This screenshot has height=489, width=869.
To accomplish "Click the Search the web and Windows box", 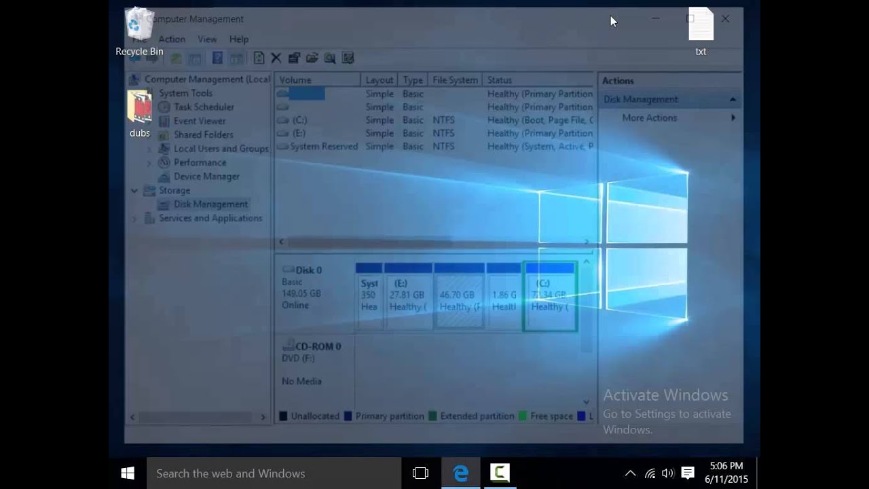I will [274, 473].
